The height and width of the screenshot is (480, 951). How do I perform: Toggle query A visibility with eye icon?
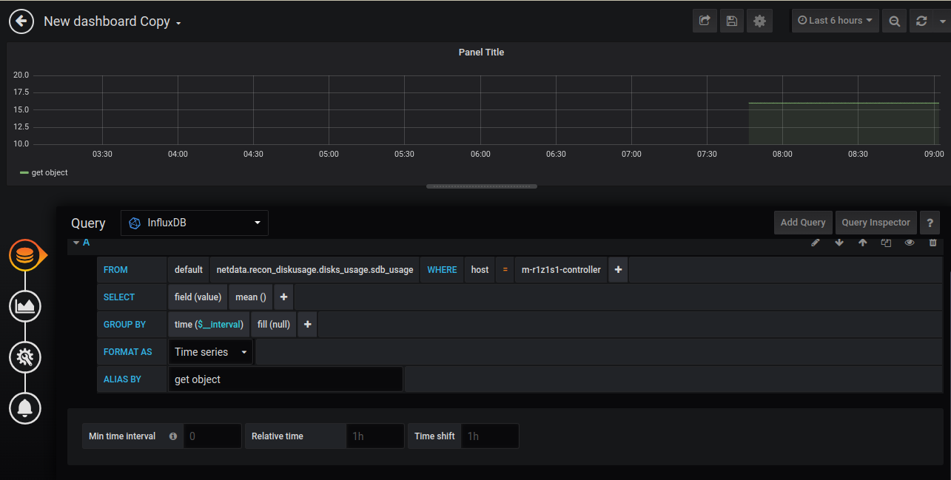click(x=910, y=243)
